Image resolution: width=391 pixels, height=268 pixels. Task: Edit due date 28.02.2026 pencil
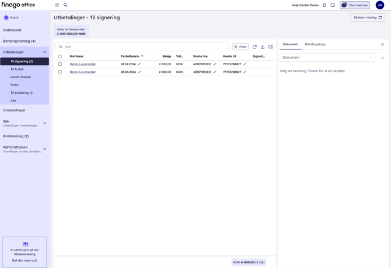(x=139, y=64)
